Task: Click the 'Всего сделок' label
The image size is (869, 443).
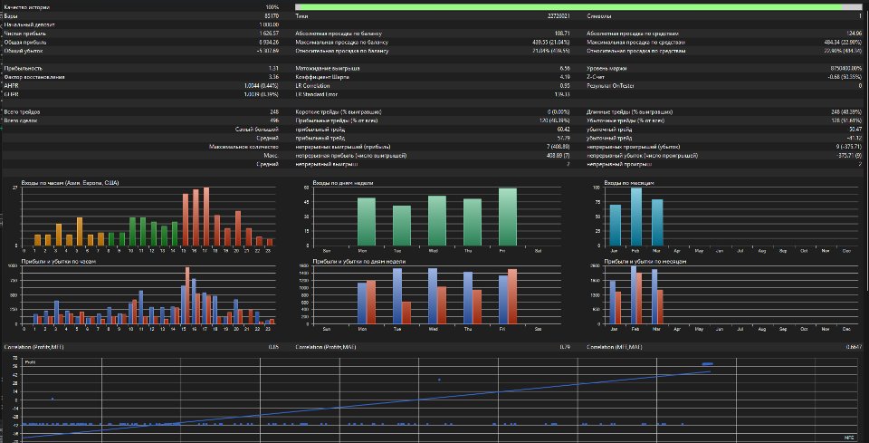Action: click(21, 120)
